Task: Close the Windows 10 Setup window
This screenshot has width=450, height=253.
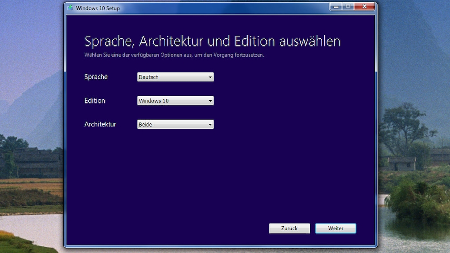Action: point(364,7)
